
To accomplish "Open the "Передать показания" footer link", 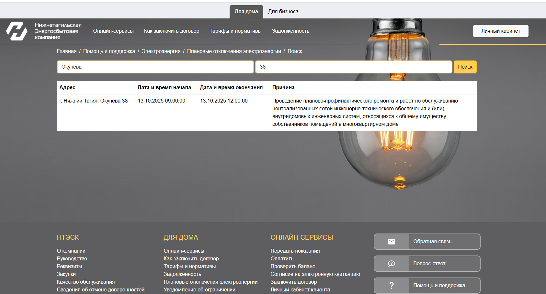I will (x=295, y=251).
